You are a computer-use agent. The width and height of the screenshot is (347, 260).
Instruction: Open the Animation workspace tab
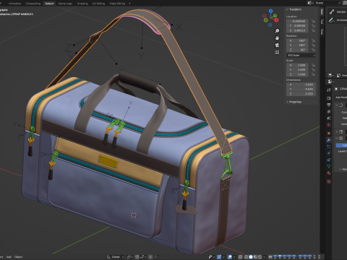click(14, 4)
